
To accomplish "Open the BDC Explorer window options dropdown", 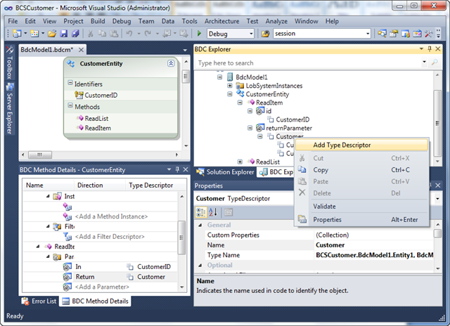I will 421,49.
